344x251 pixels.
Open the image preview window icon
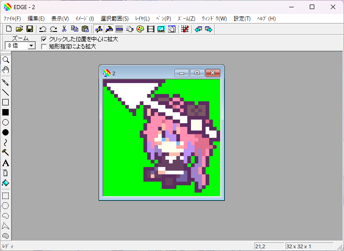pyautogui.click(x=161, y=29)
